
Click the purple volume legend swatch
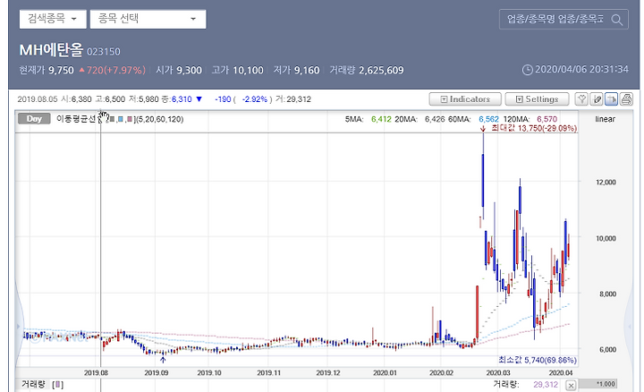pyautogui.click(x=58, y=385)
